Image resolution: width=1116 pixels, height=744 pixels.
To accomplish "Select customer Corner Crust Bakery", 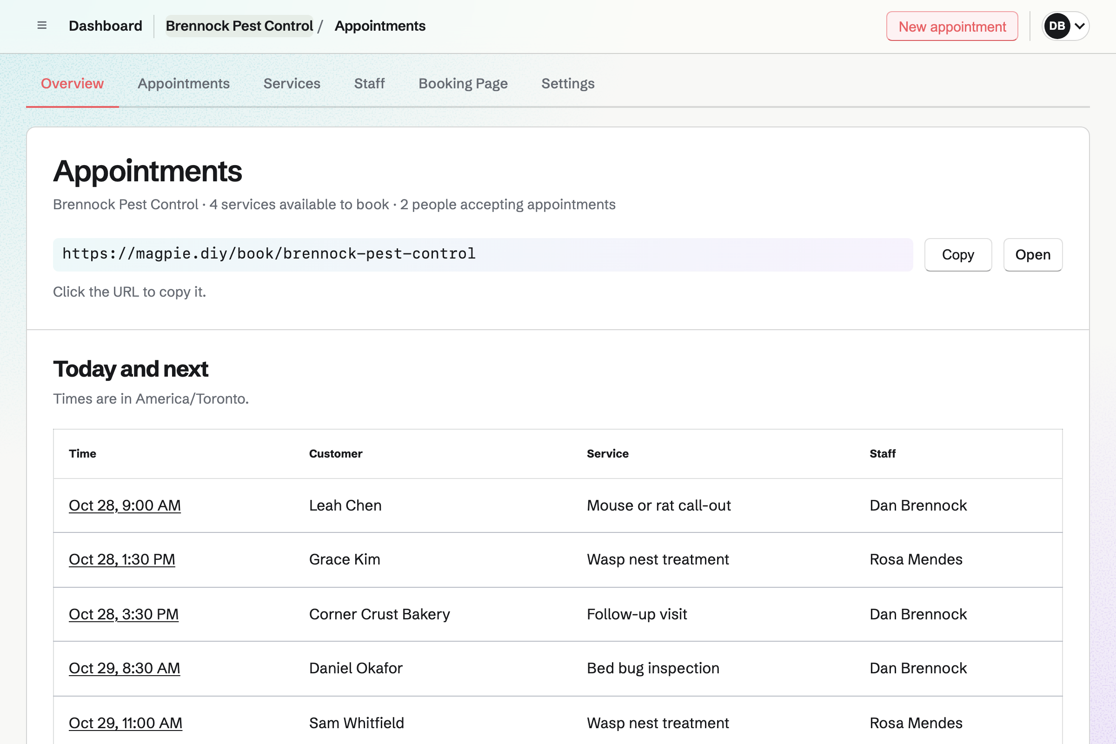I will (379, 614).
